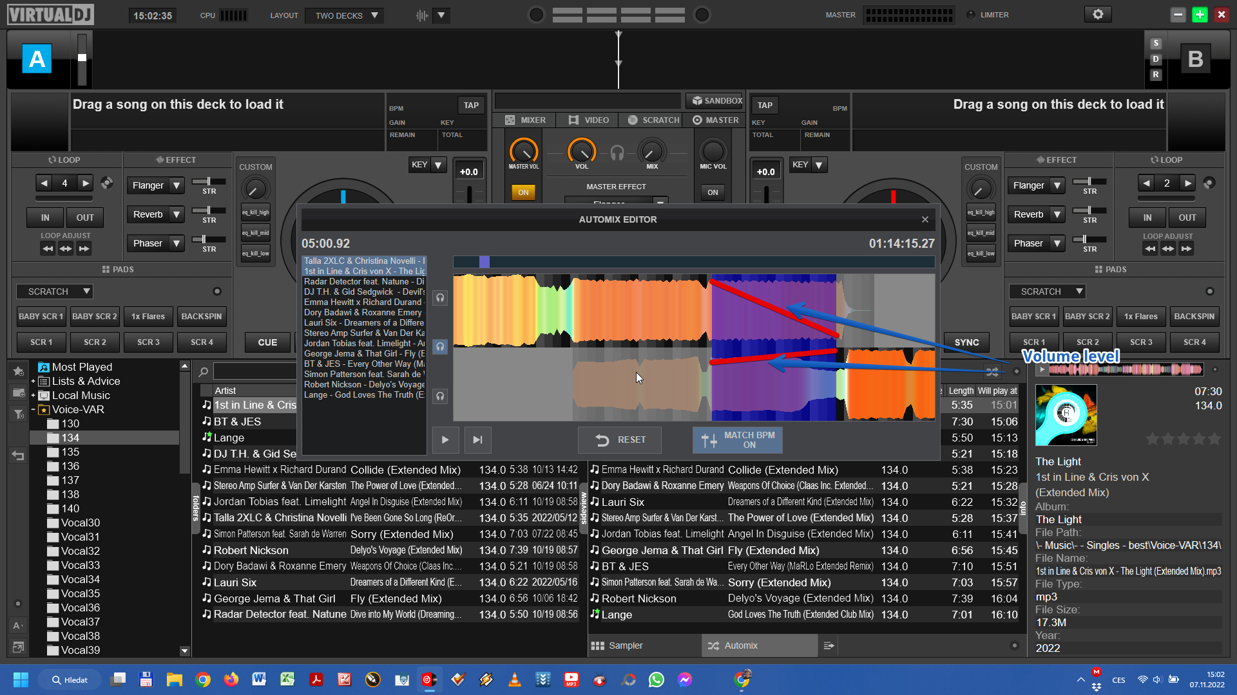This screenshot has height=695, width=1237.
Task: Toggle Match BPM ON in Automix Editor
Action: [x=738, y=440]
